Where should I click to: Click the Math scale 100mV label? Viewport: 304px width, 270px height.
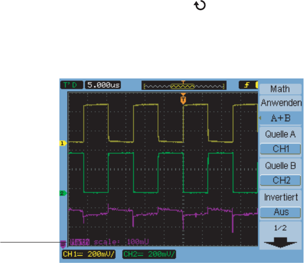[109, 242]
